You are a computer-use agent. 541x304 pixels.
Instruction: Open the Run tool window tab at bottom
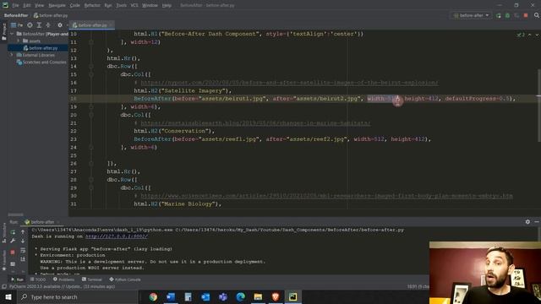tap(17, 280)
